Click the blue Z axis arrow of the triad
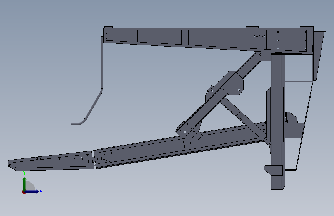The image size is (334, 216). [x=32, y=191]
